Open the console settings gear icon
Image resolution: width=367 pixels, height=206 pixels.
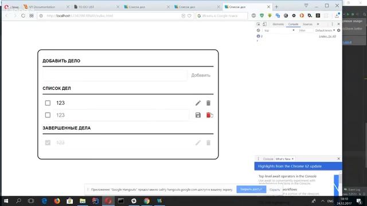click(339, 30)
